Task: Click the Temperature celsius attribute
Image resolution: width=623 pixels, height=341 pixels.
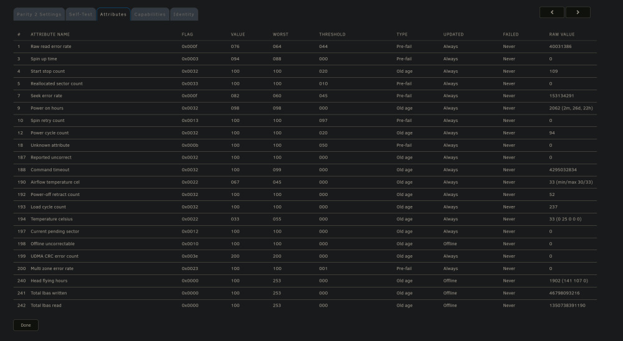Action: pos(52,219)
